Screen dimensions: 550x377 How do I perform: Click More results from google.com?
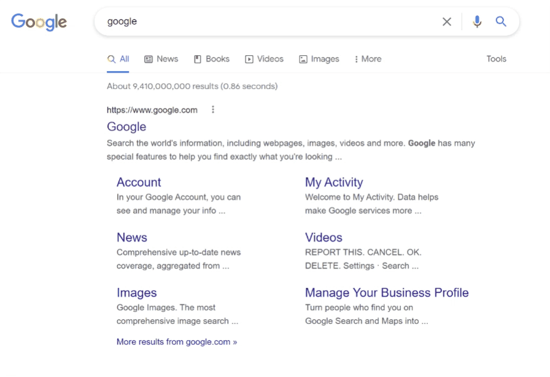click(177, 341)
